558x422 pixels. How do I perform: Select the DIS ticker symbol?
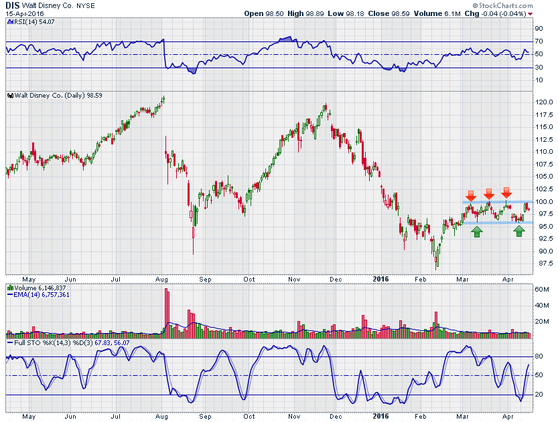click(13, 5)
